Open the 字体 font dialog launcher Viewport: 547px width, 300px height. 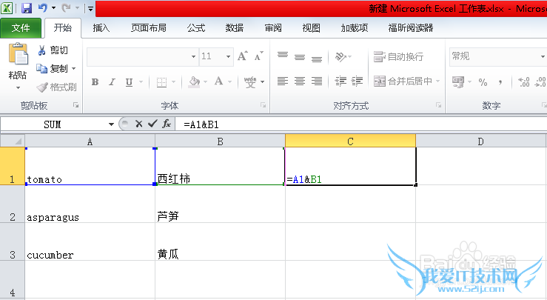click(264, 105)
